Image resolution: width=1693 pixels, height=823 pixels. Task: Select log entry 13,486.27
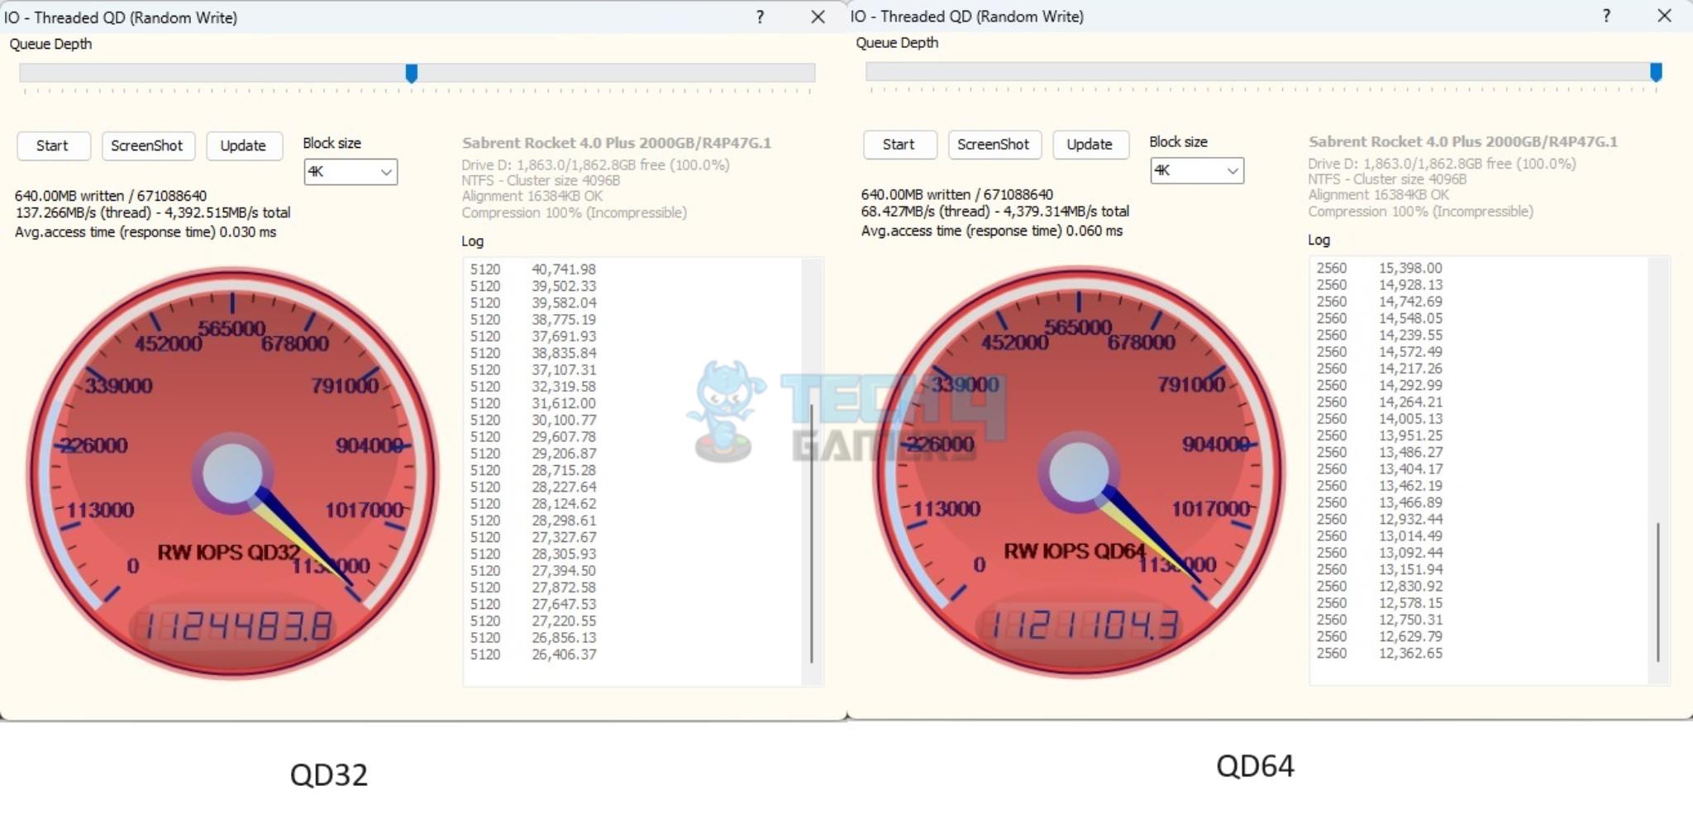pyautogui.click(x=1410, y=452)
